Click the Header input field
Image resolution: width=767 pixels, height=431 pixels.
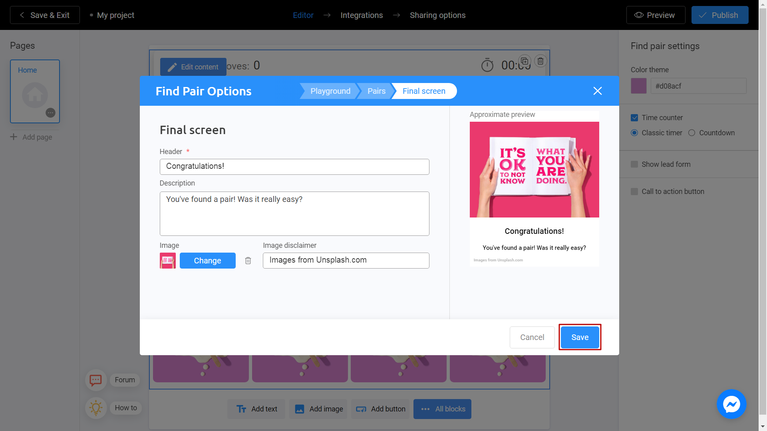tap(294, 166)
